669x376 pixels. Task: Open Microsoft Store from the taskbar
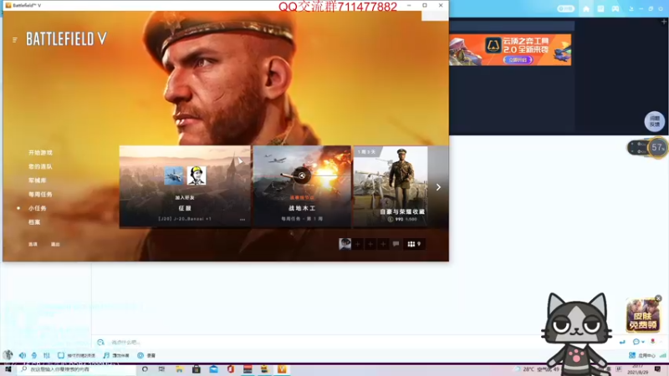197,369
